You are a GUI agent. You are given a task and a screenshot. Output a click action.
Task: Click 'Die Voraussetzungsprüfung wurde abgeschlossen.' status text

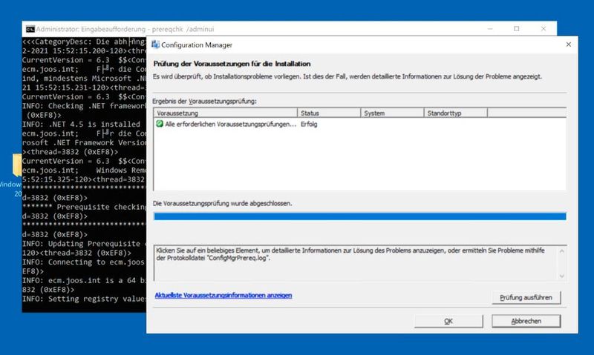coord(222,203)
